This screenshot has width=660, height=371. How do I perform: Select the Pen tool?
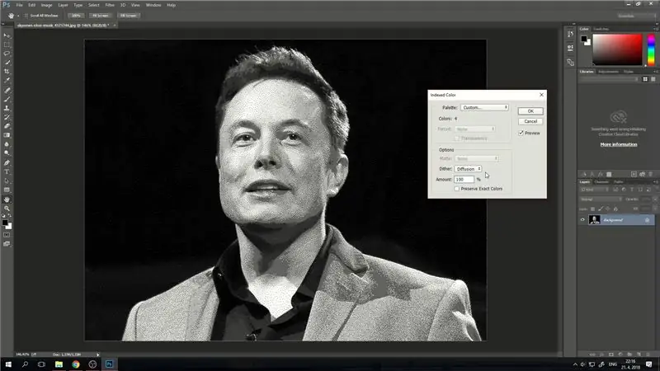[7, 162]
